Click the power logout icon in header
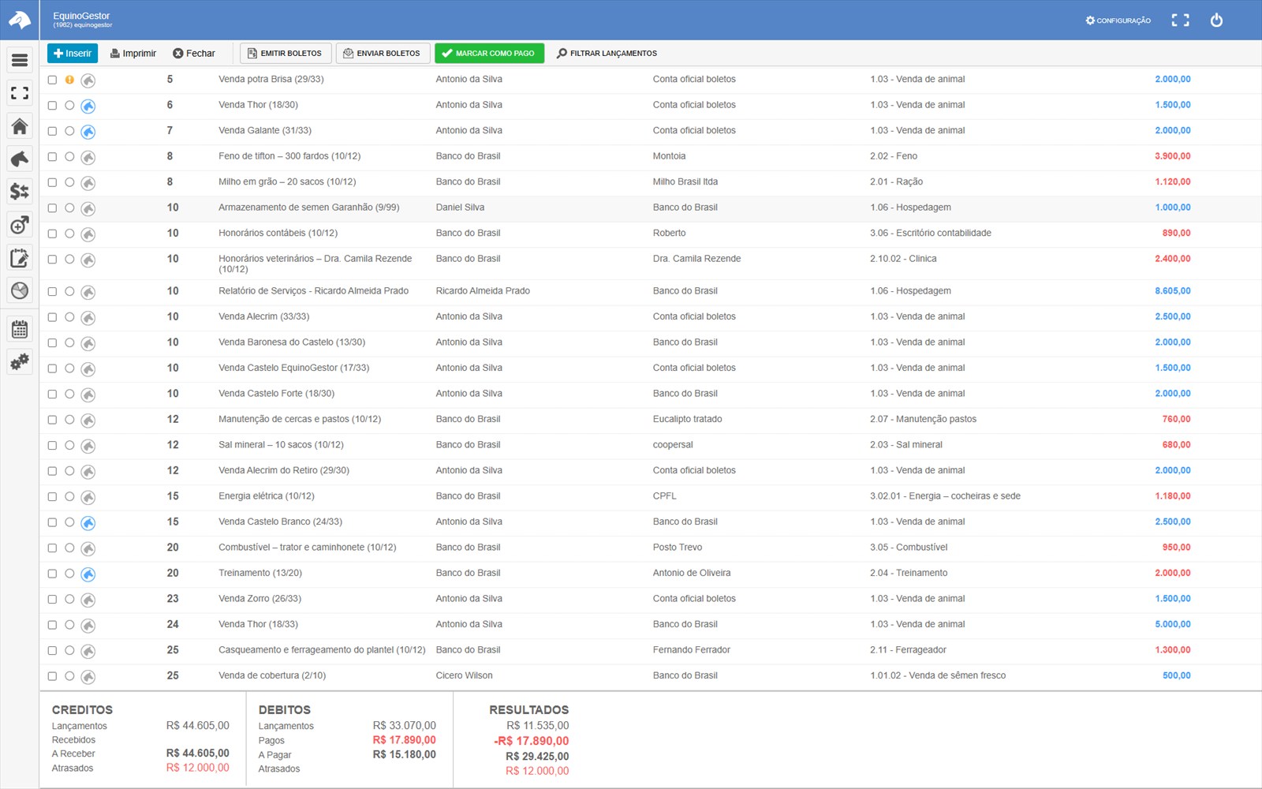Image resolution: width=1262 pixels, height=789 pixels. click(x=1216, y=21)
